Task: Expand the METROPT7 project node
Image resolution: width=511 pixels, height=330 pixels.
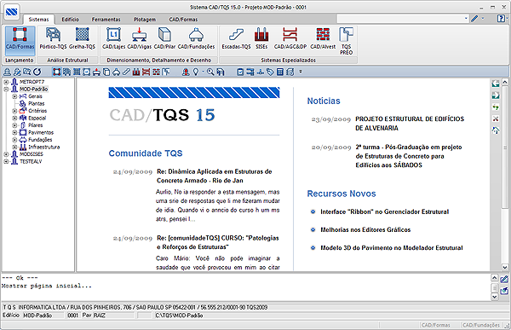Action: [x=6, y=82]
